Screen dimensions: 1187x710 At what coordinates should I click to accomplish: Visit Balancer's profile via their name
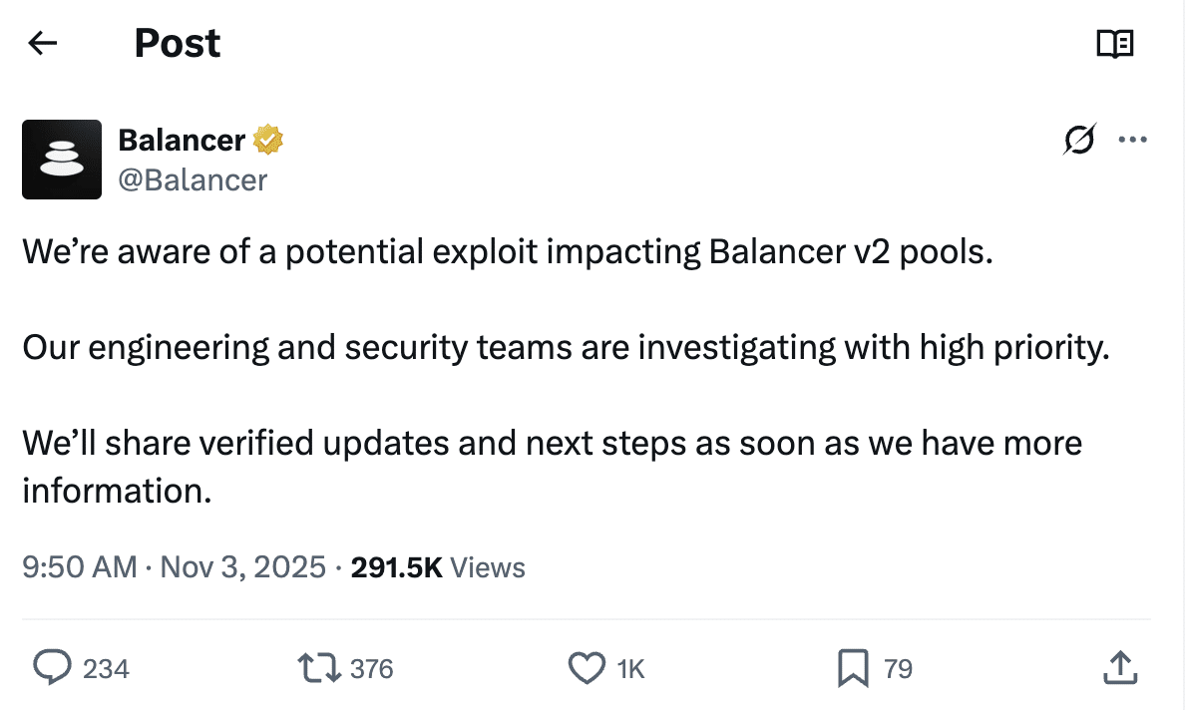[x=180, y=140]
